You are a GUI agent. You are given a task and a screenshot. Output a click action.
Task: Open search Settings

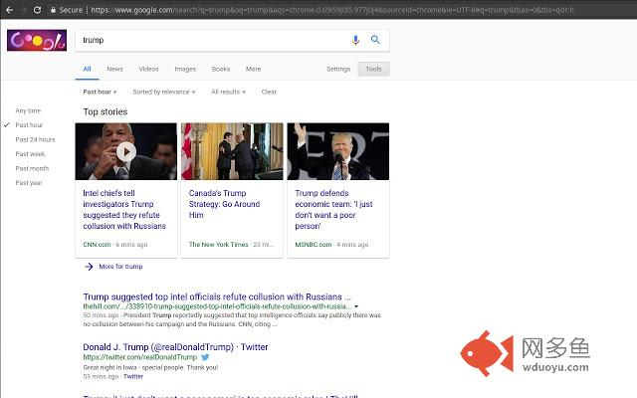338,69
